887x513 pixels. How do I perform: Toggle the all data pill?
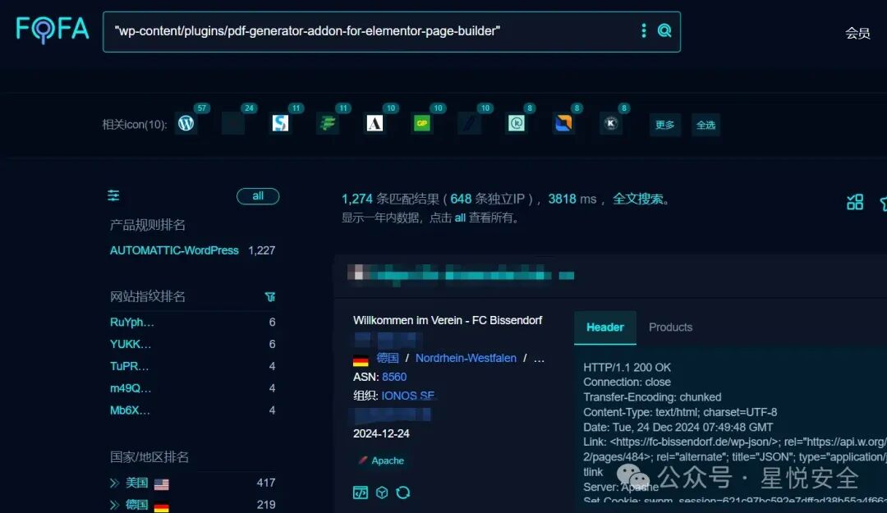(258, 196)
